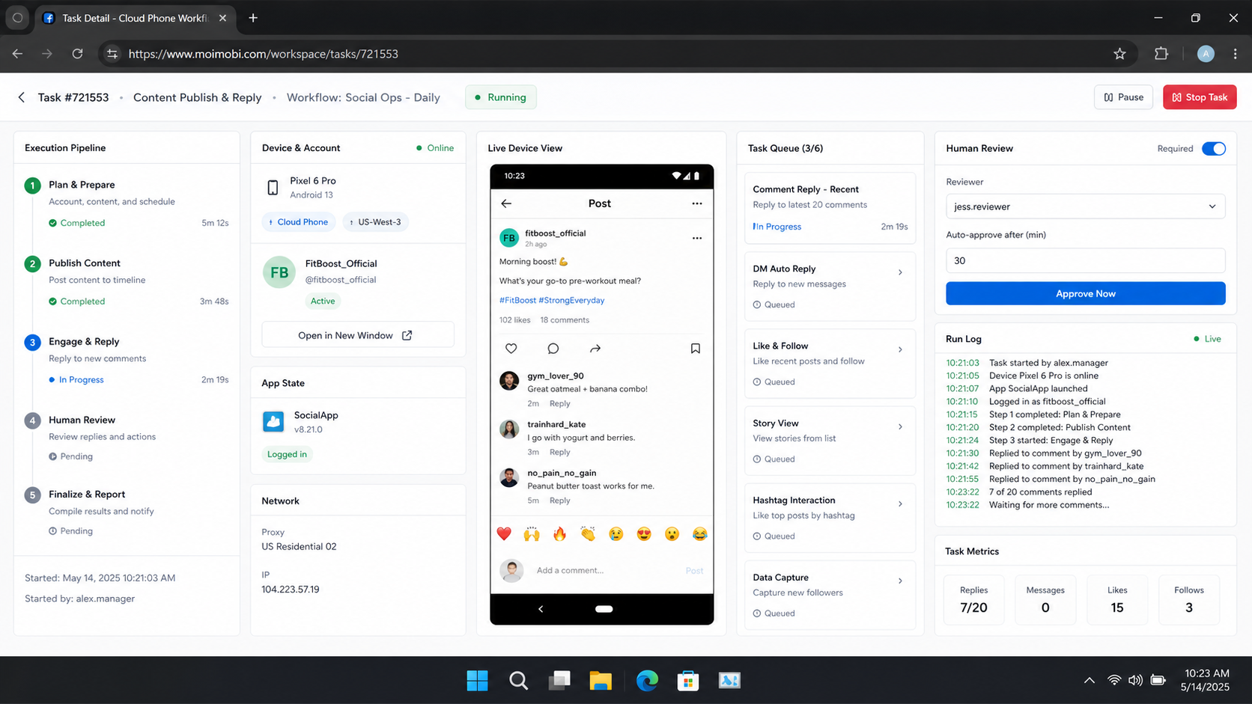Open the Reviewer dropdown showing jess.reviewer
The width and height of the screenshot is (1252, 704).
coord(1085,206)
